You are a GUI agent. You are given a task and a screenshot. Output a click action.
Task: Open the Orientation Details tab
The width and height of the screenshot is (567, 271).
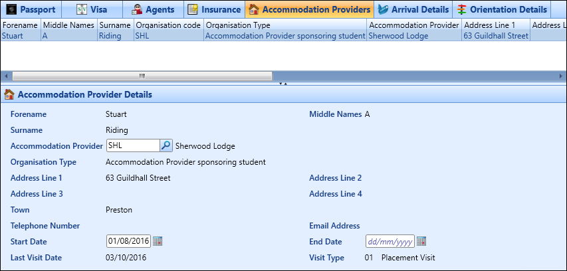(x=502, y=9)
